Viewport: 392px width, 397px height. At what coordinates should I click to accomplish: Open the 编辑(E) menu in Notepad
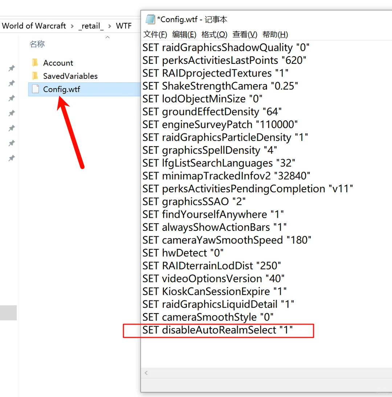184,34
